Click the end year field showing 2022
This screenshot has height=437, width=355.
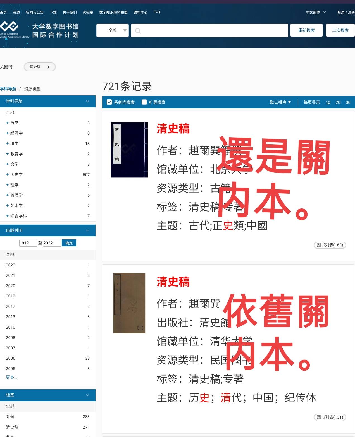52,243
